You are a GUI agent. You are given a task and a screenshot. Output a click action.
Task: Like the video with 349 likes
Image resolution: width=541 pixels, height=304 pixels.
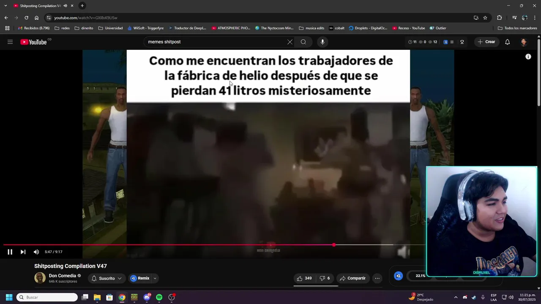pyautogui.click(x=304, y=278)
